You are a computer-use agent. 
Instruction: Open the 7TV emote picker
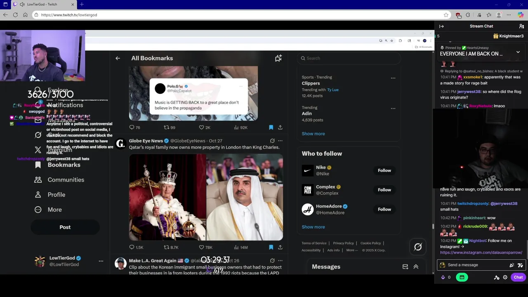tap(520, 265)
